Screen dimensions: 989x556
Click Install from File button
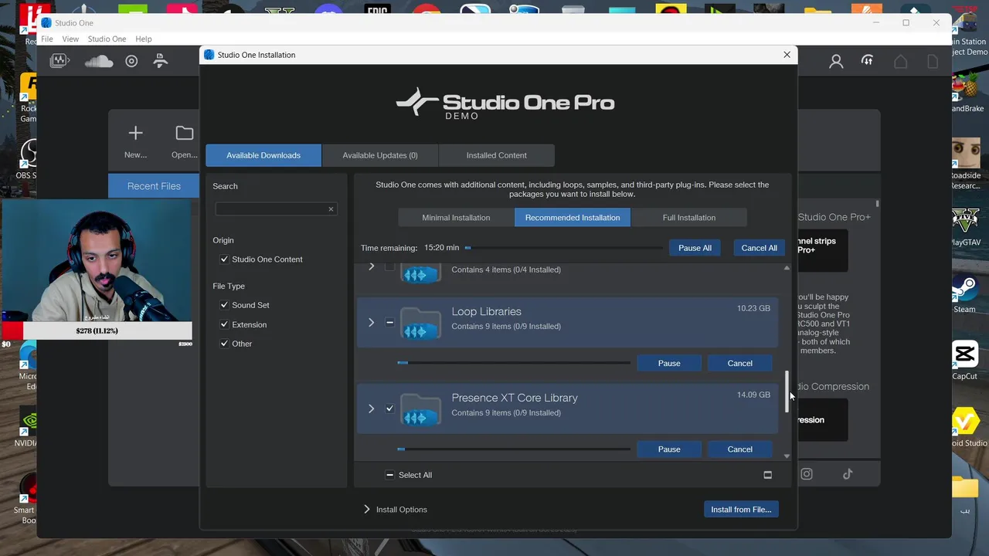(741, 510)
